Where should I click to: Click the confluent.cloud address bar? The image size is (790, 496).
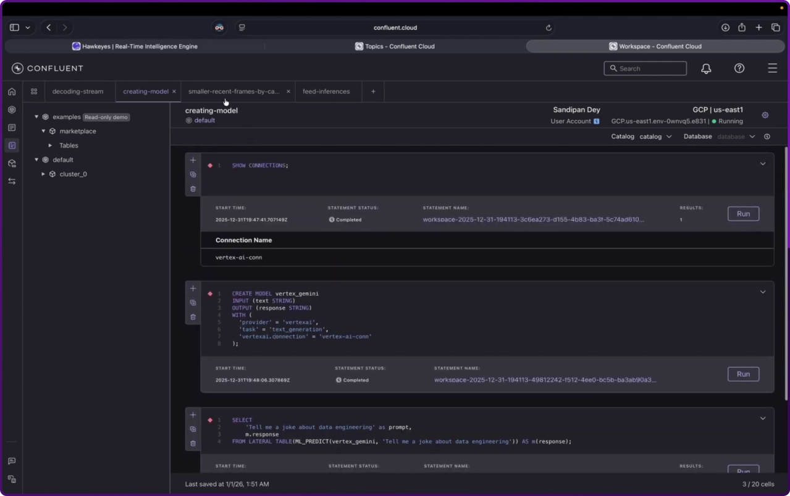pos(395,28)
